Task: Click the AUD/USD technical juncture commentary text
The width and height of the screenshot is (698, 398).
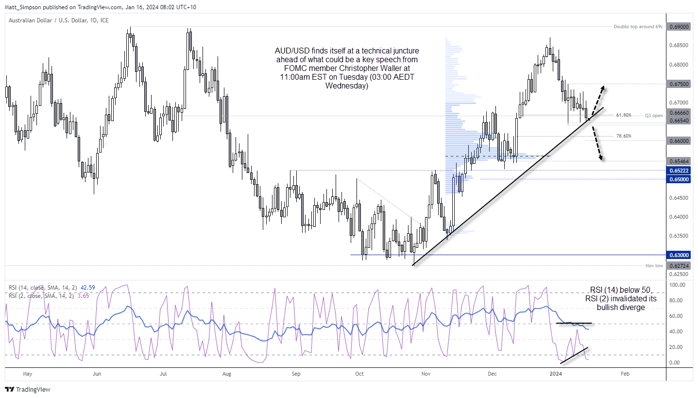Action: coord(346,69)
